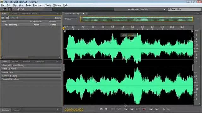Click the waveform overview zoom navigator
The image size is (202, 113).
tap(137, 19)
